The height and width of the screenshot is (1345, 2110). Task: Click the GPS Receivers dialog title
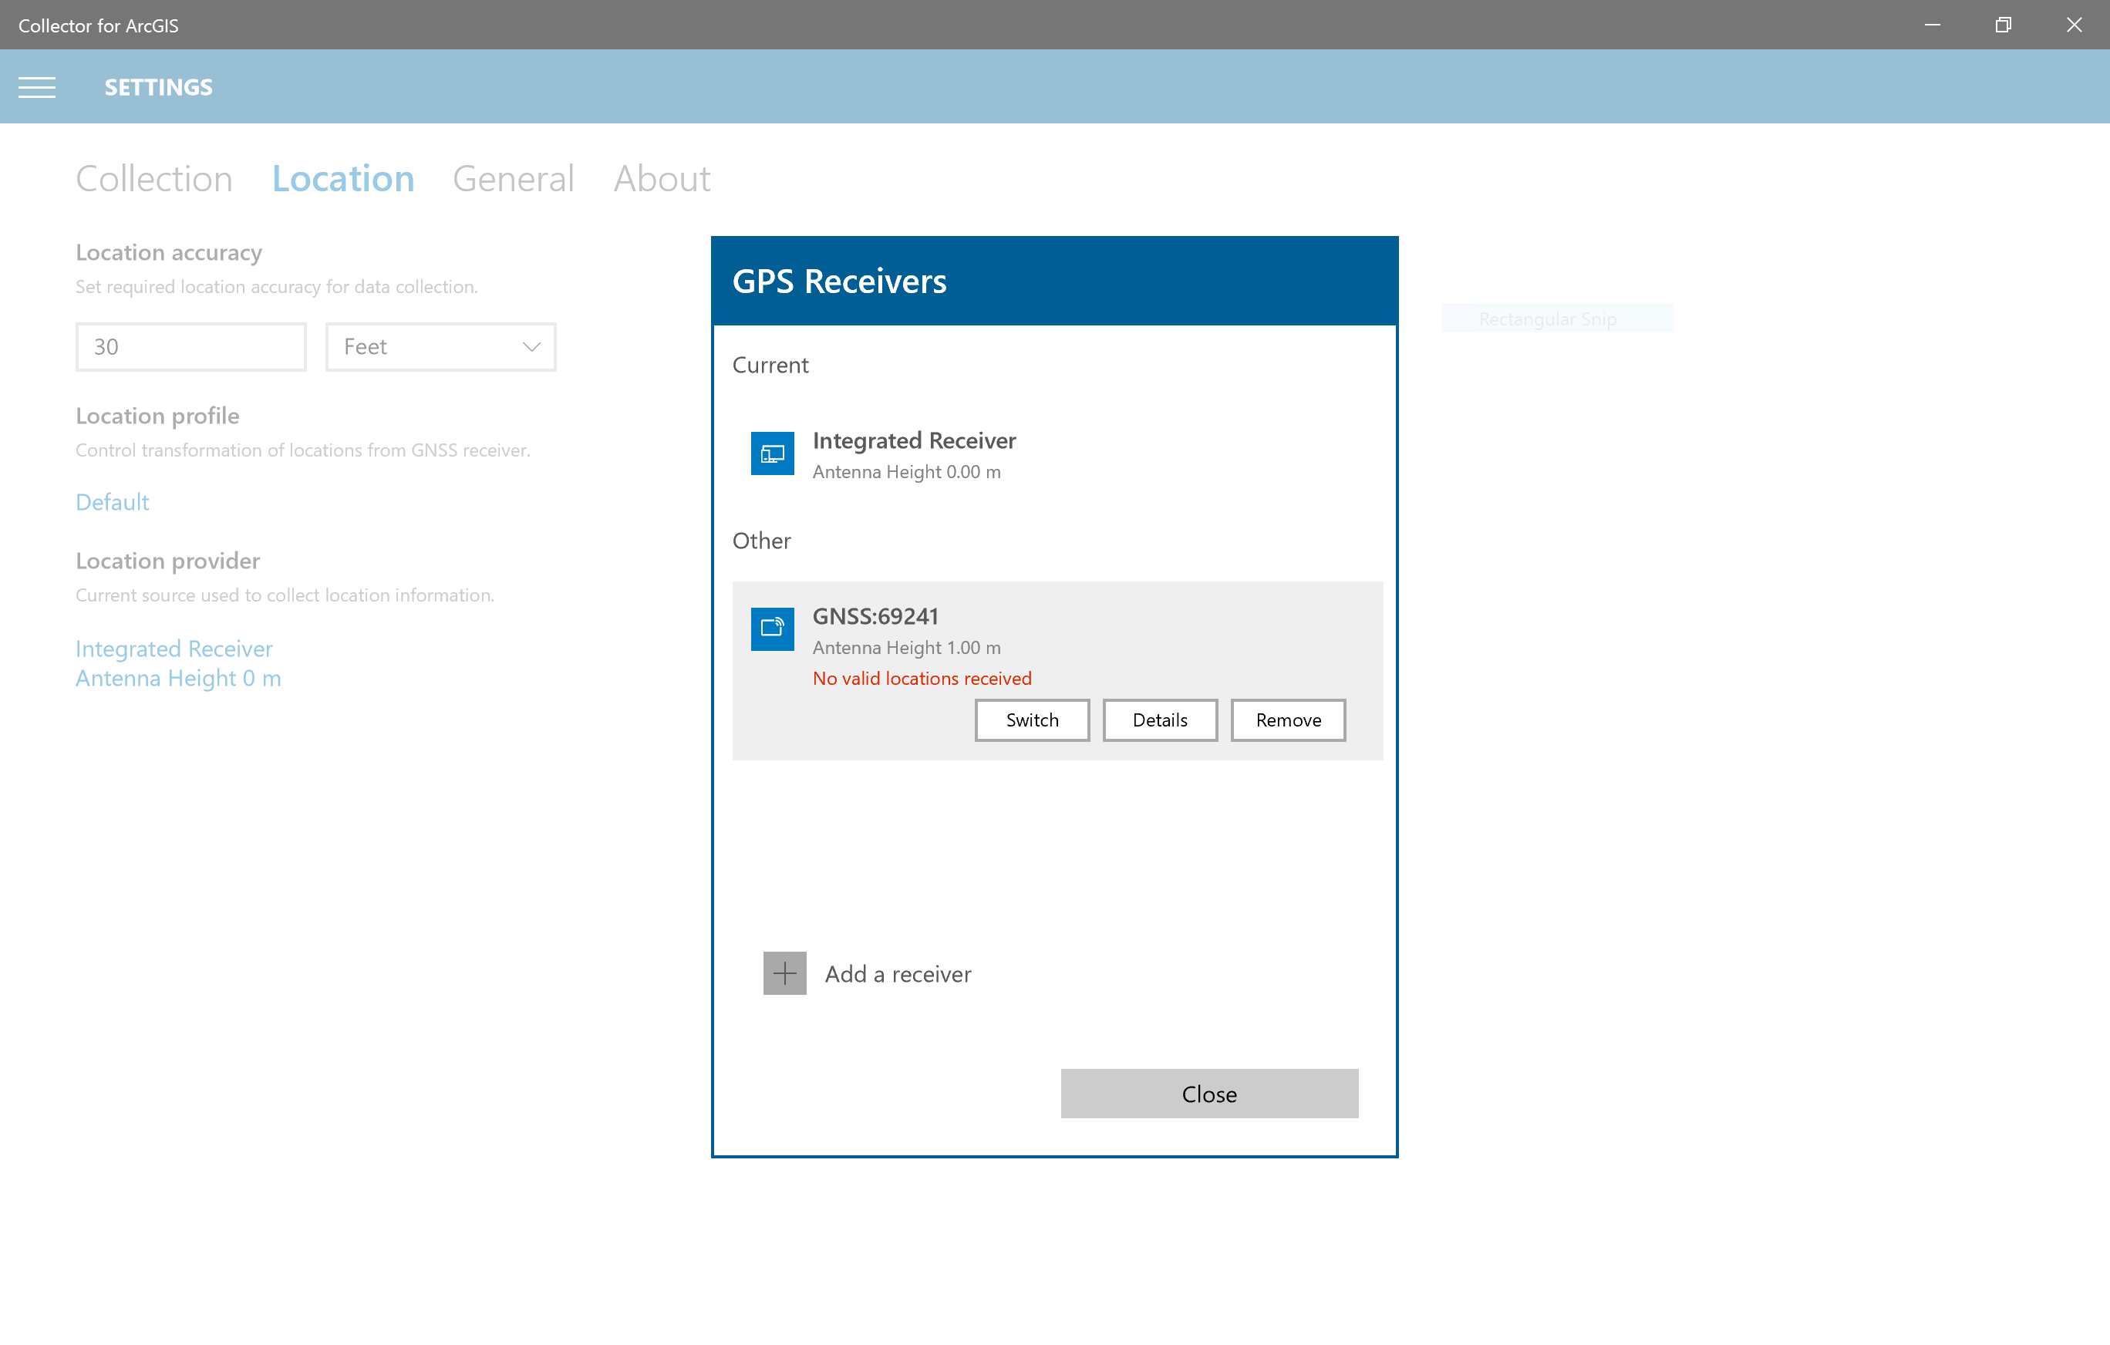[x=838, y=281]
